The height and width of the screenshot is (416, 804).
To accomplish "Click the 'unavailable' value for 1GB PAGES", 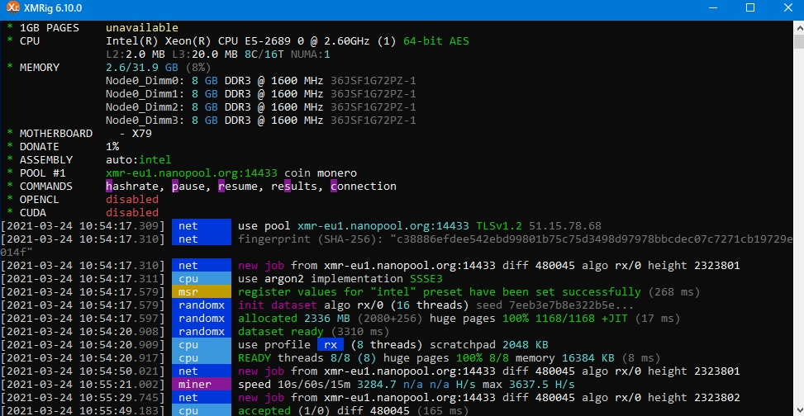I will tap(142, 28).
